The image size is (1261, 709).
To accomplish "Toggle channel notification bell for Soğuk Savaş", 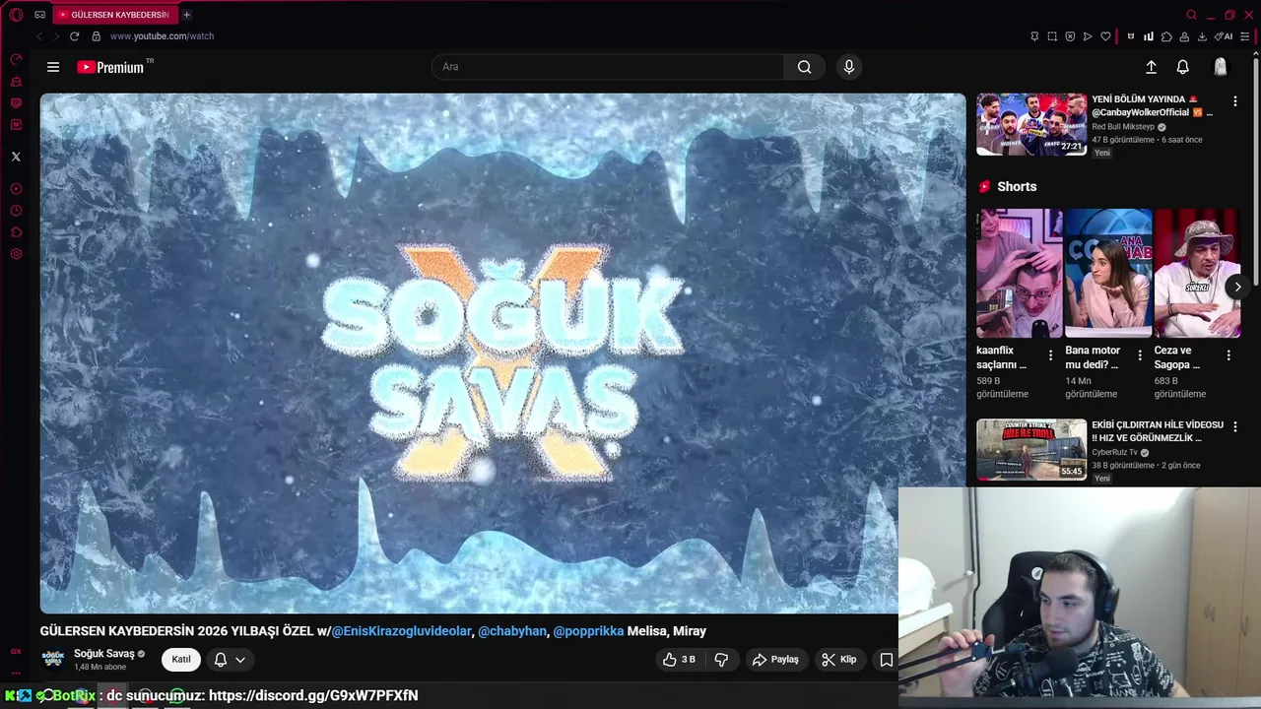I will (x=221, y=660).
